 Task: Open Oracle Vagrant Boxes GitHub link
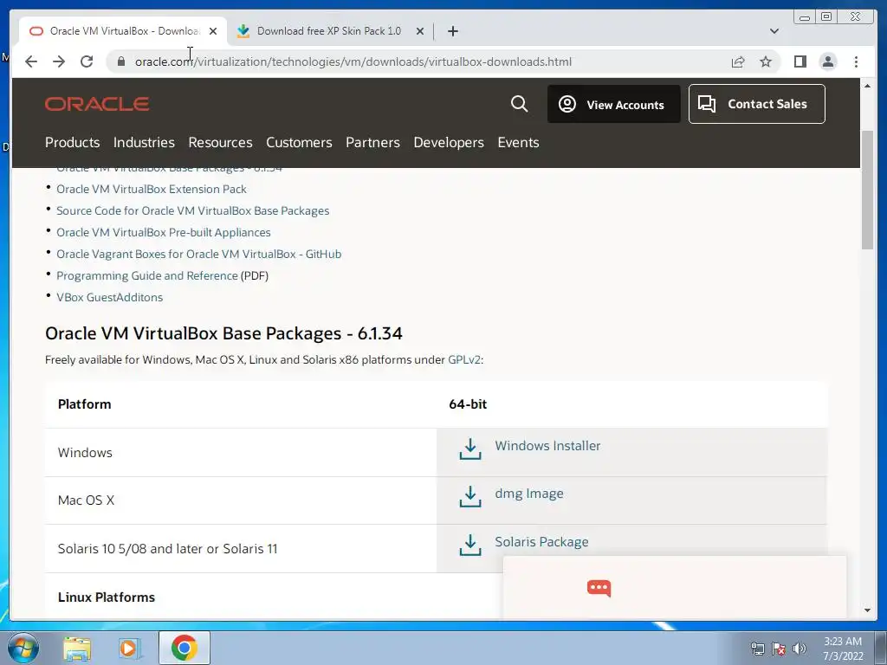[x=199, y=254]
